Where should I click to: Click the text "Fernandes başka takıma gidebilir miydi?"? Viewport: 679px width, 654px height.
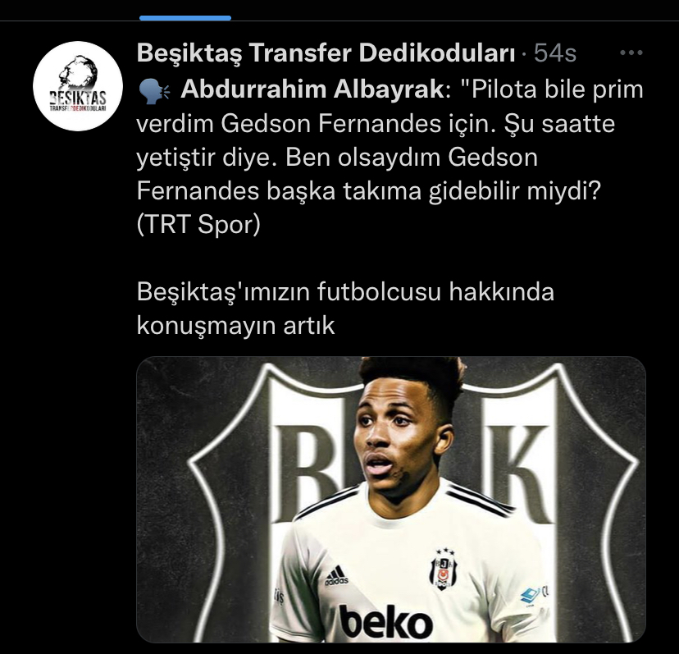pos(369,191)
